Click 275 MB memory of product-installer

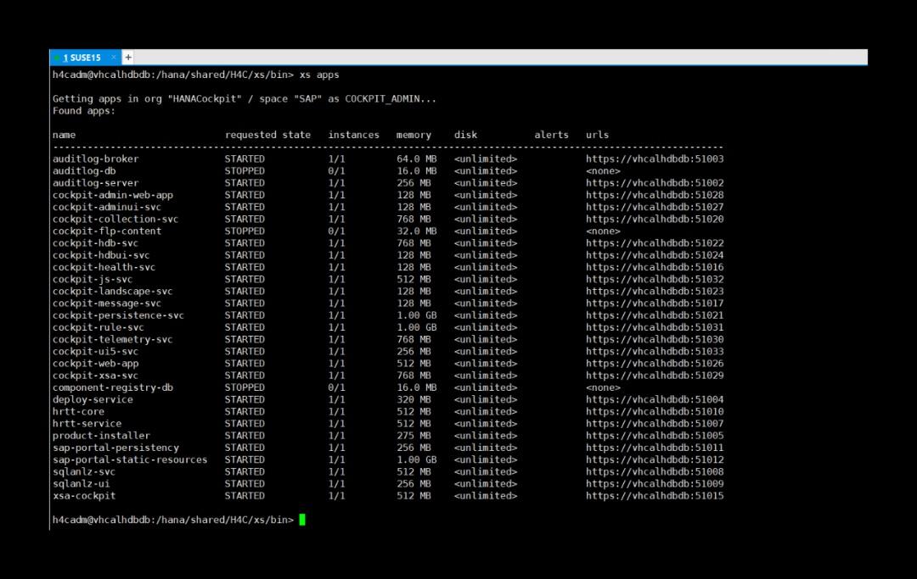(x=413, y=436)
